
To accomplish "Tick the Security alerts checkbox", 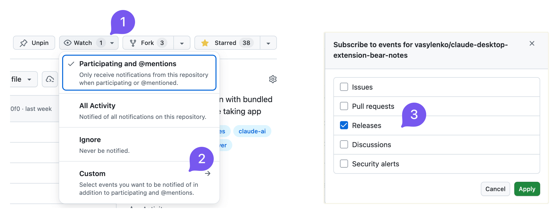I will point(344,164).
